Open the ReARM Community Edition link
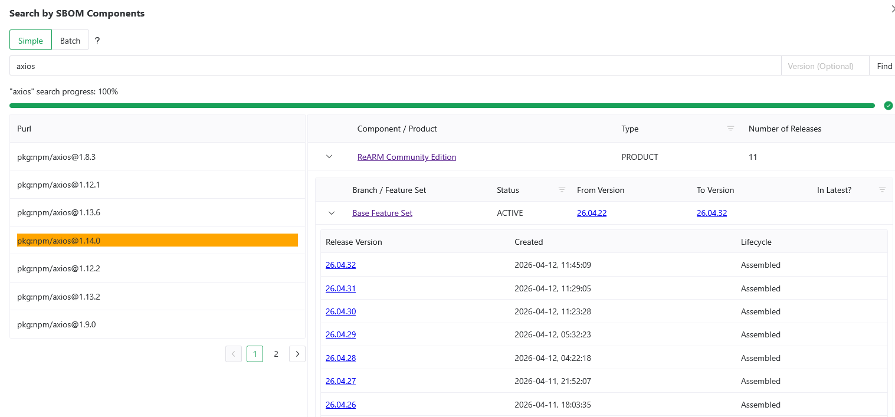 (x=406, y=157)
